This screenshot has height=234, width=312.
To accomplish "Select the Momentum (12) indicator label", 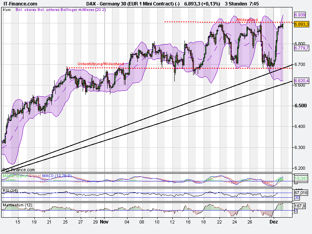I will click(18, 206).
